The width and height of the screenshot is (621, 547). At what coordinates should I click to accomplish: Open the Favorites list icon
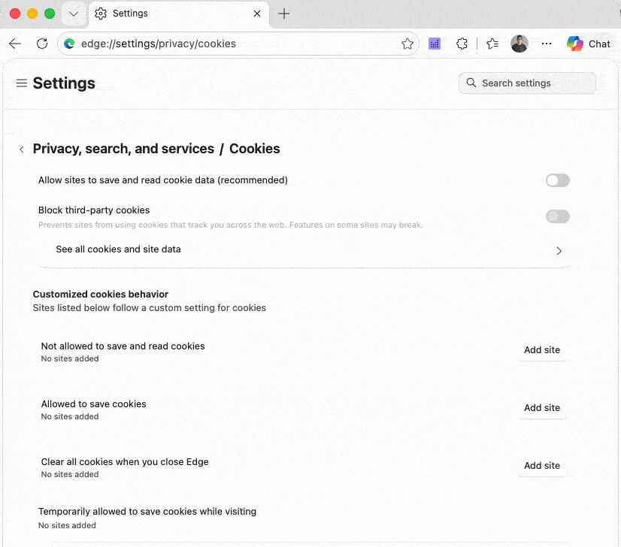492,44
